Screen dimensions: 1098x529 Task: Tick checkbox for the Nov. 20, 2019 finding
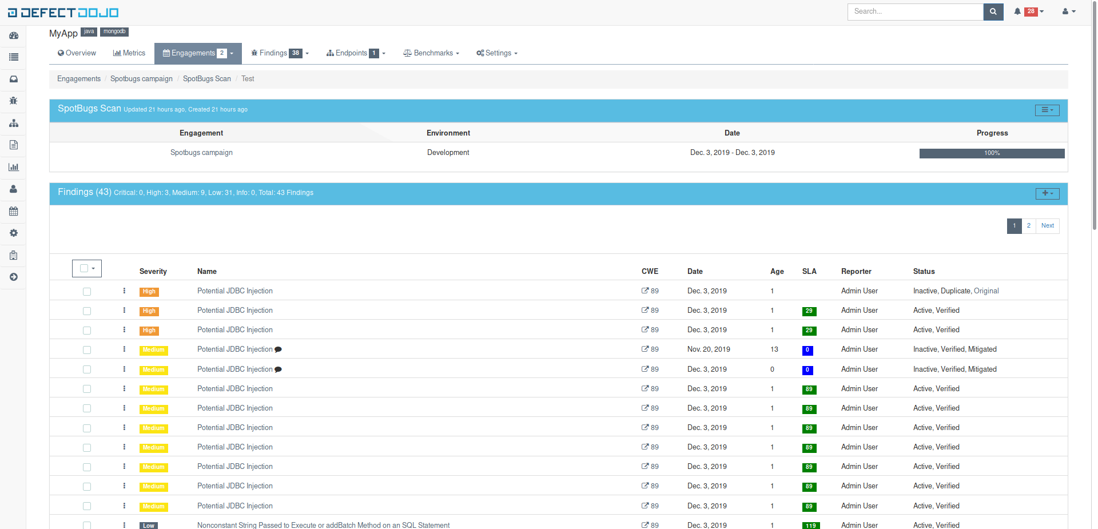[87, 350]
